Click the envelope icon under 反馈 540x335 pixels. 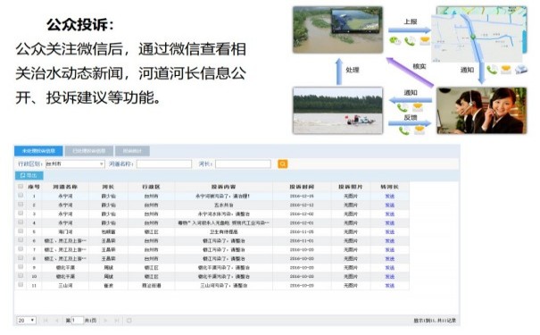[x=420, y=130]
